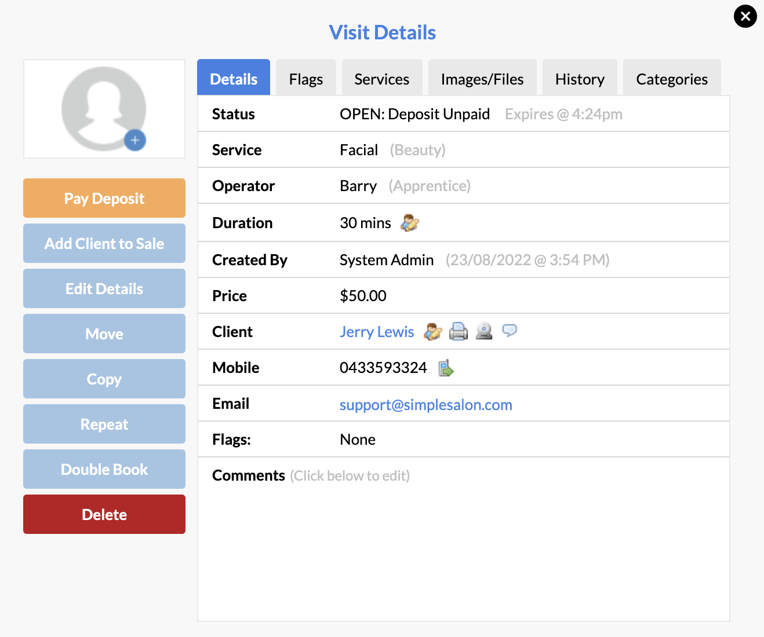Click the '(Click below to edit)' hint text
764x637 pixels.
350,475
